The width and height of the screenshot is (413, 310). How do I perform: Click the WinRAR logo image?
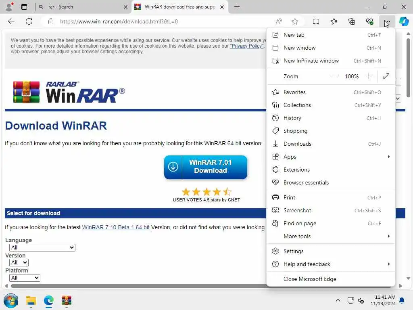pos(69,92)
